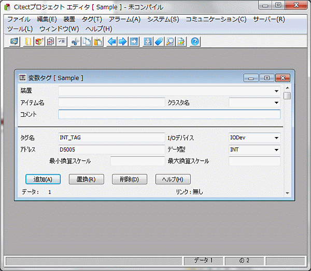This screenshot has width=311, height=271.
Task: Open the ウィンドウ(W) menu
Action: 59,29
